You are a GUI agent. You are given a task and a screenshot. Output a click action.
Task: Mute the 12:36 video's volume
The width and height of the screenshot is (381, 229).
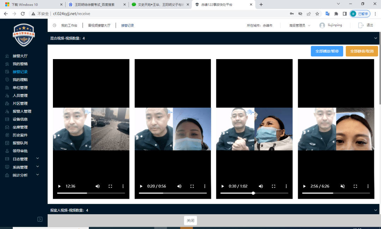[97, 186]
